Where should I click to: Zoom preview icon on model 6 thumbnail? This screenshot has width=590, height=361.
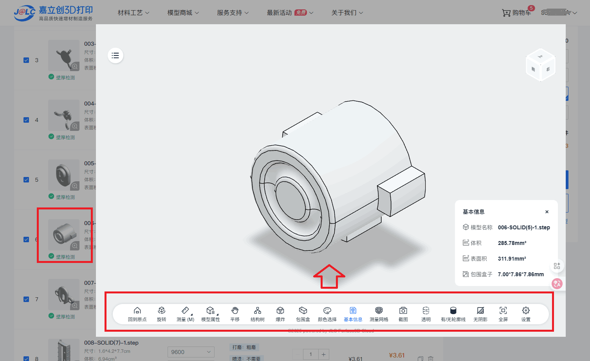tap(75, 246)
